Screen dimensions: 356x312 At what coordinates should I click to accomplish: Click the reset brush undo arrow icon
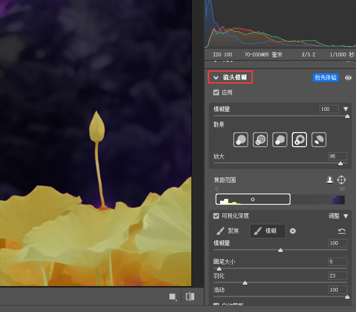pyautogui.click(x=342, y=231)
